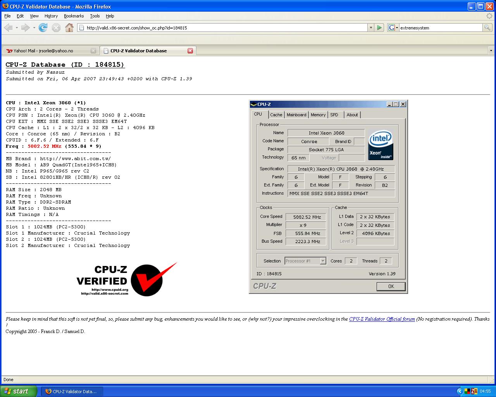496x397 pixels.
Task: Click the MB Model AB9 QuadGT line
Action: coord(61,165)
